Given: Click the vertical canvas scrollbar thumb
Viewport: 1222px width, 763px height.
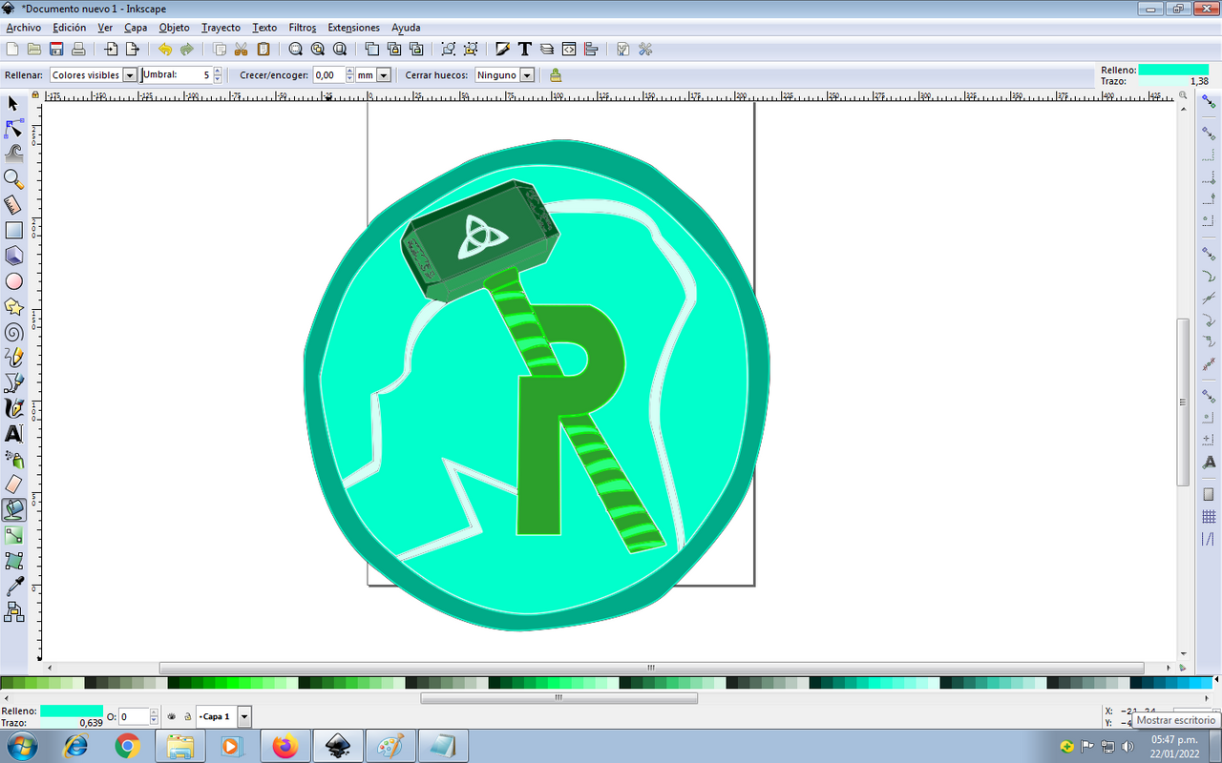Looking at the screenshot, I should [1184, 401].
